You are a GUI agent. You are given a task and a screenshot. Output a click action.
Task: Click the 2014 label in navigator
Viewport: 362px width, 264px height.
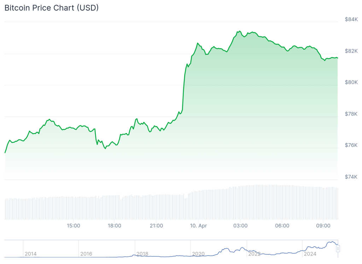click(x=30, y=254)
